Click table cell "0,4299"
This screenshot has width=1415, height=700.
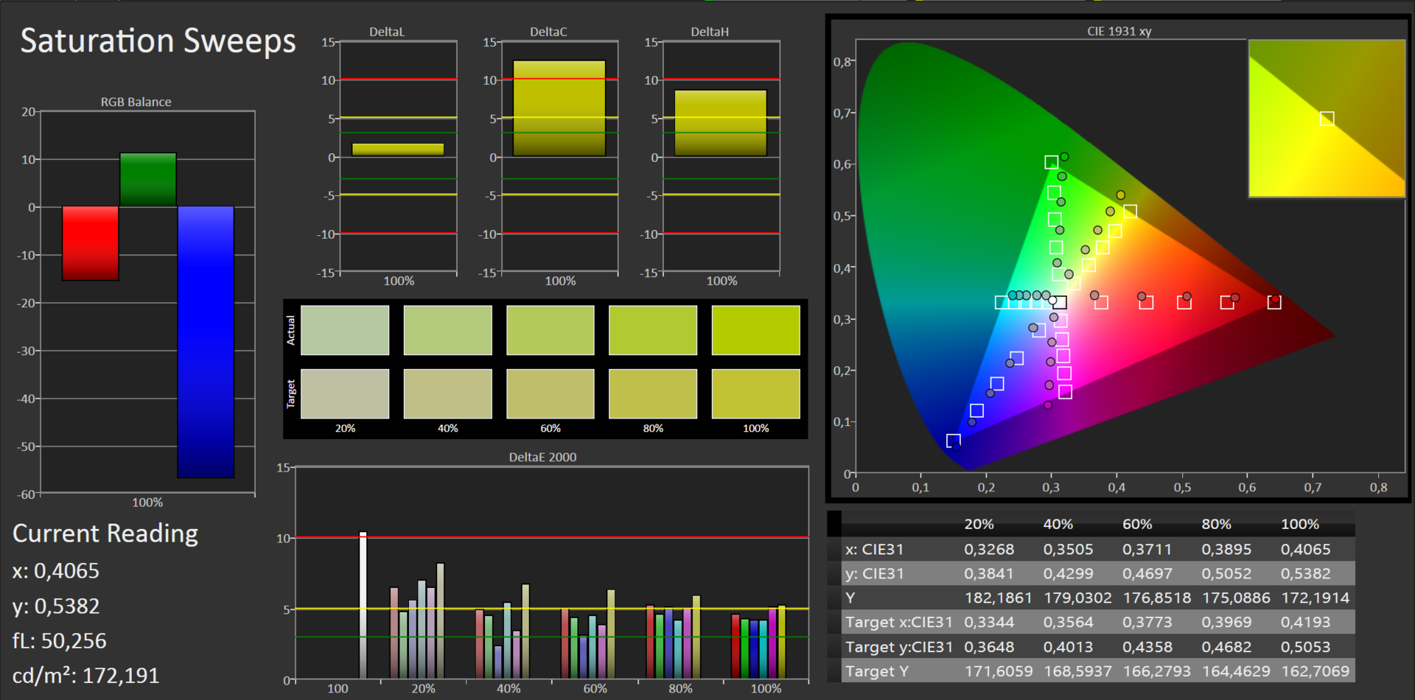(x=1069, y=573)
